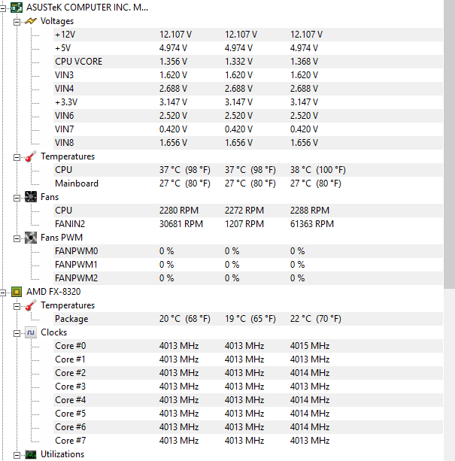Click the 1.332 V CPU VCORE min value
Image resolution: width=455 pixels, height=461 pixels.
pos(238,62)
